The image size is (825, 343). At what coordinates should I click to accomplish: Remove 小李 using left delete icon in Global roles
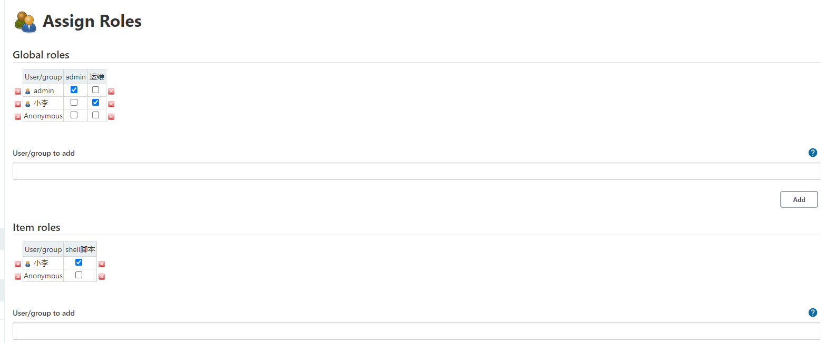coord(18,104)
